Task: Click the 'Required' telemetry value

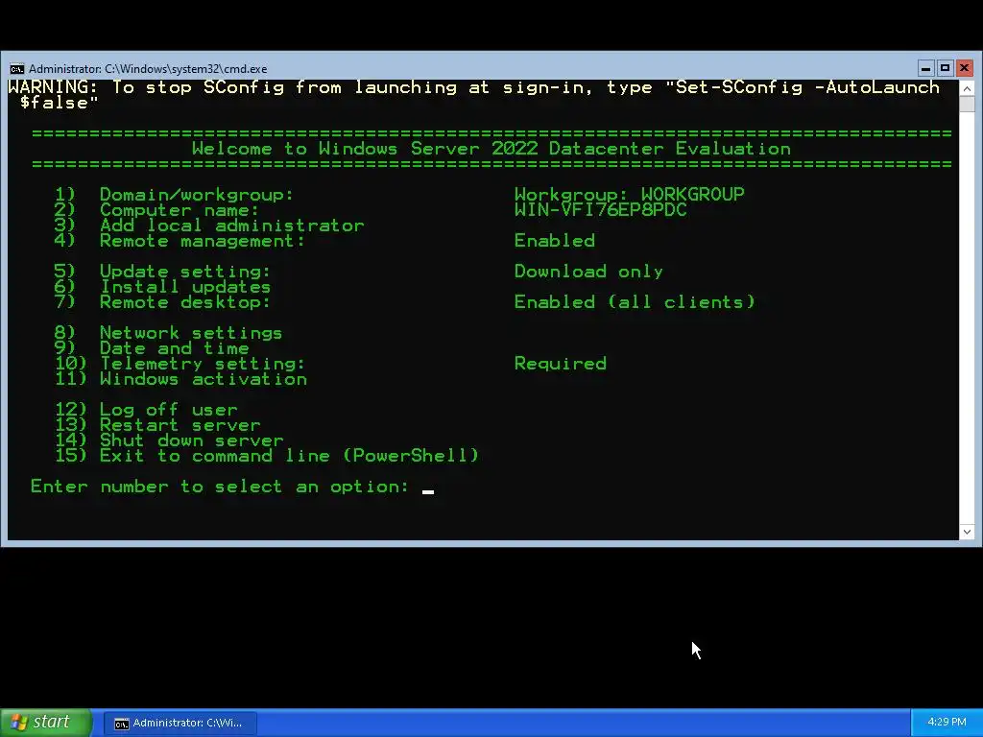Action: pyautogui.click(x=561, y=364)
